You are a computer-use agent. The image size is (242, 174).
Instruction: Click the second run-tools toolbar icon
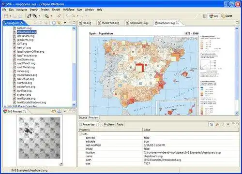click(x=35, y=16)
